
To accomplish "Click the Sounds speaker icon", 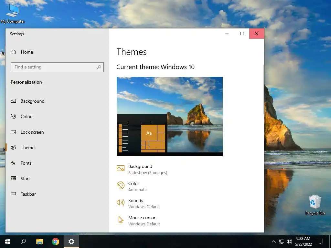I will click(x=121, y=202).
